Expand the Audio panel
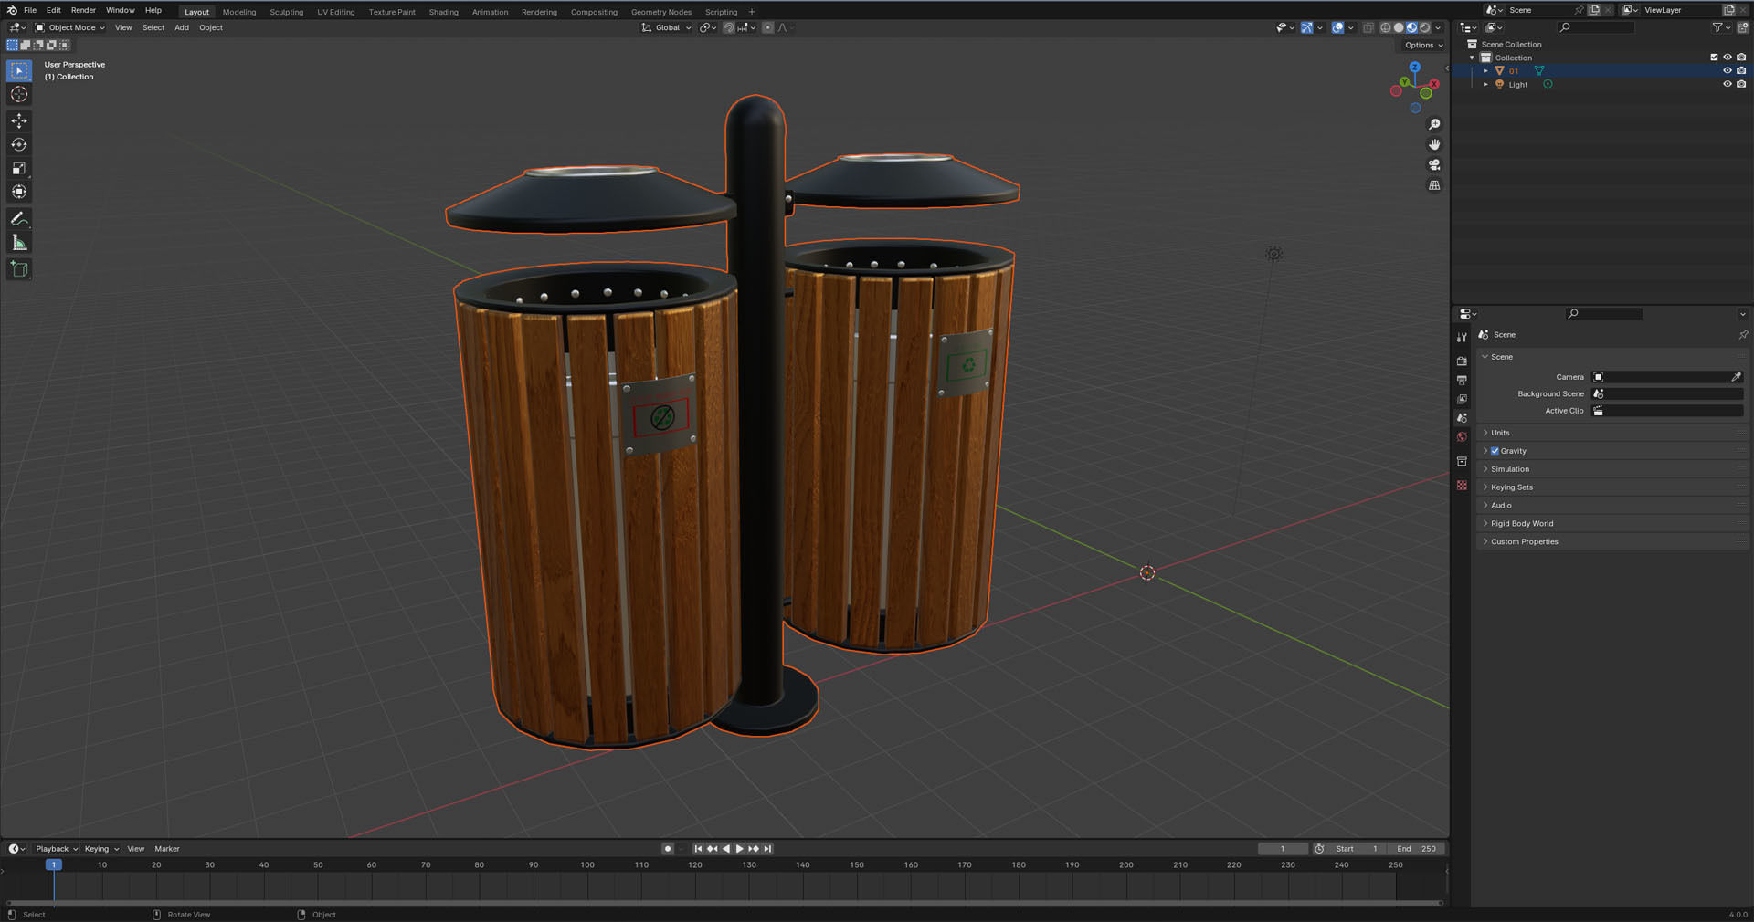The width and height of the screenshot is (1754, 922). (x=1501, y=506)
